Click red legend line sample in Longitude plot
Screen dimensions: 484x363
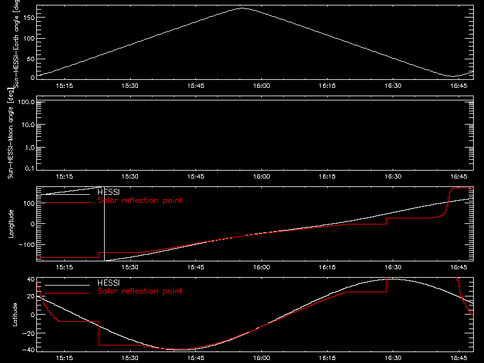(67, 203)
